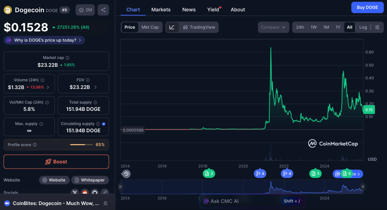This screenshot has height=210, width=387.
Task: Open the Compare dropdown
Action: 273,27
